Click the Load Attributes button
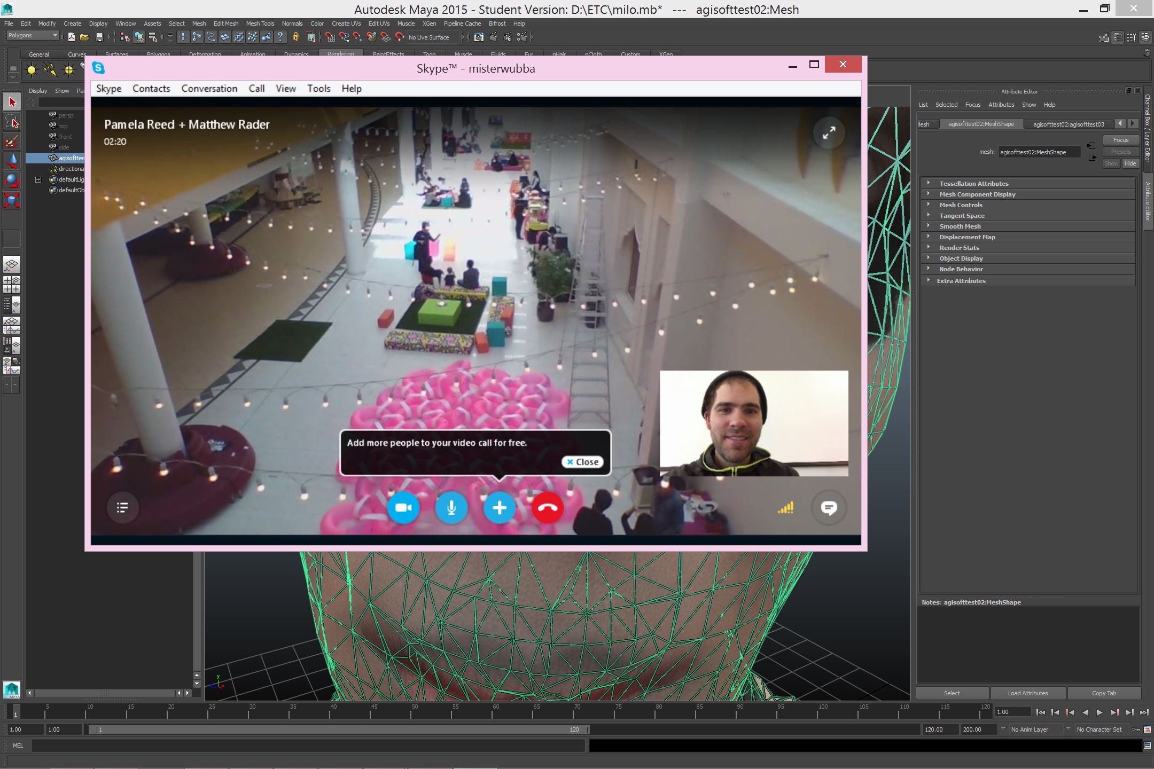 1028,693
